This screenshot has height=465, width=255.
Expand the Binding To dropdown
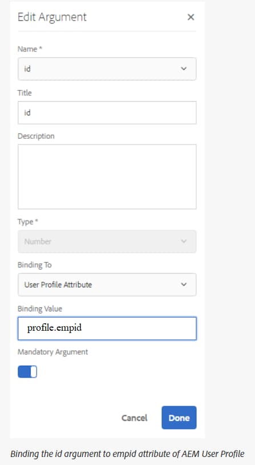pos(107,284)
